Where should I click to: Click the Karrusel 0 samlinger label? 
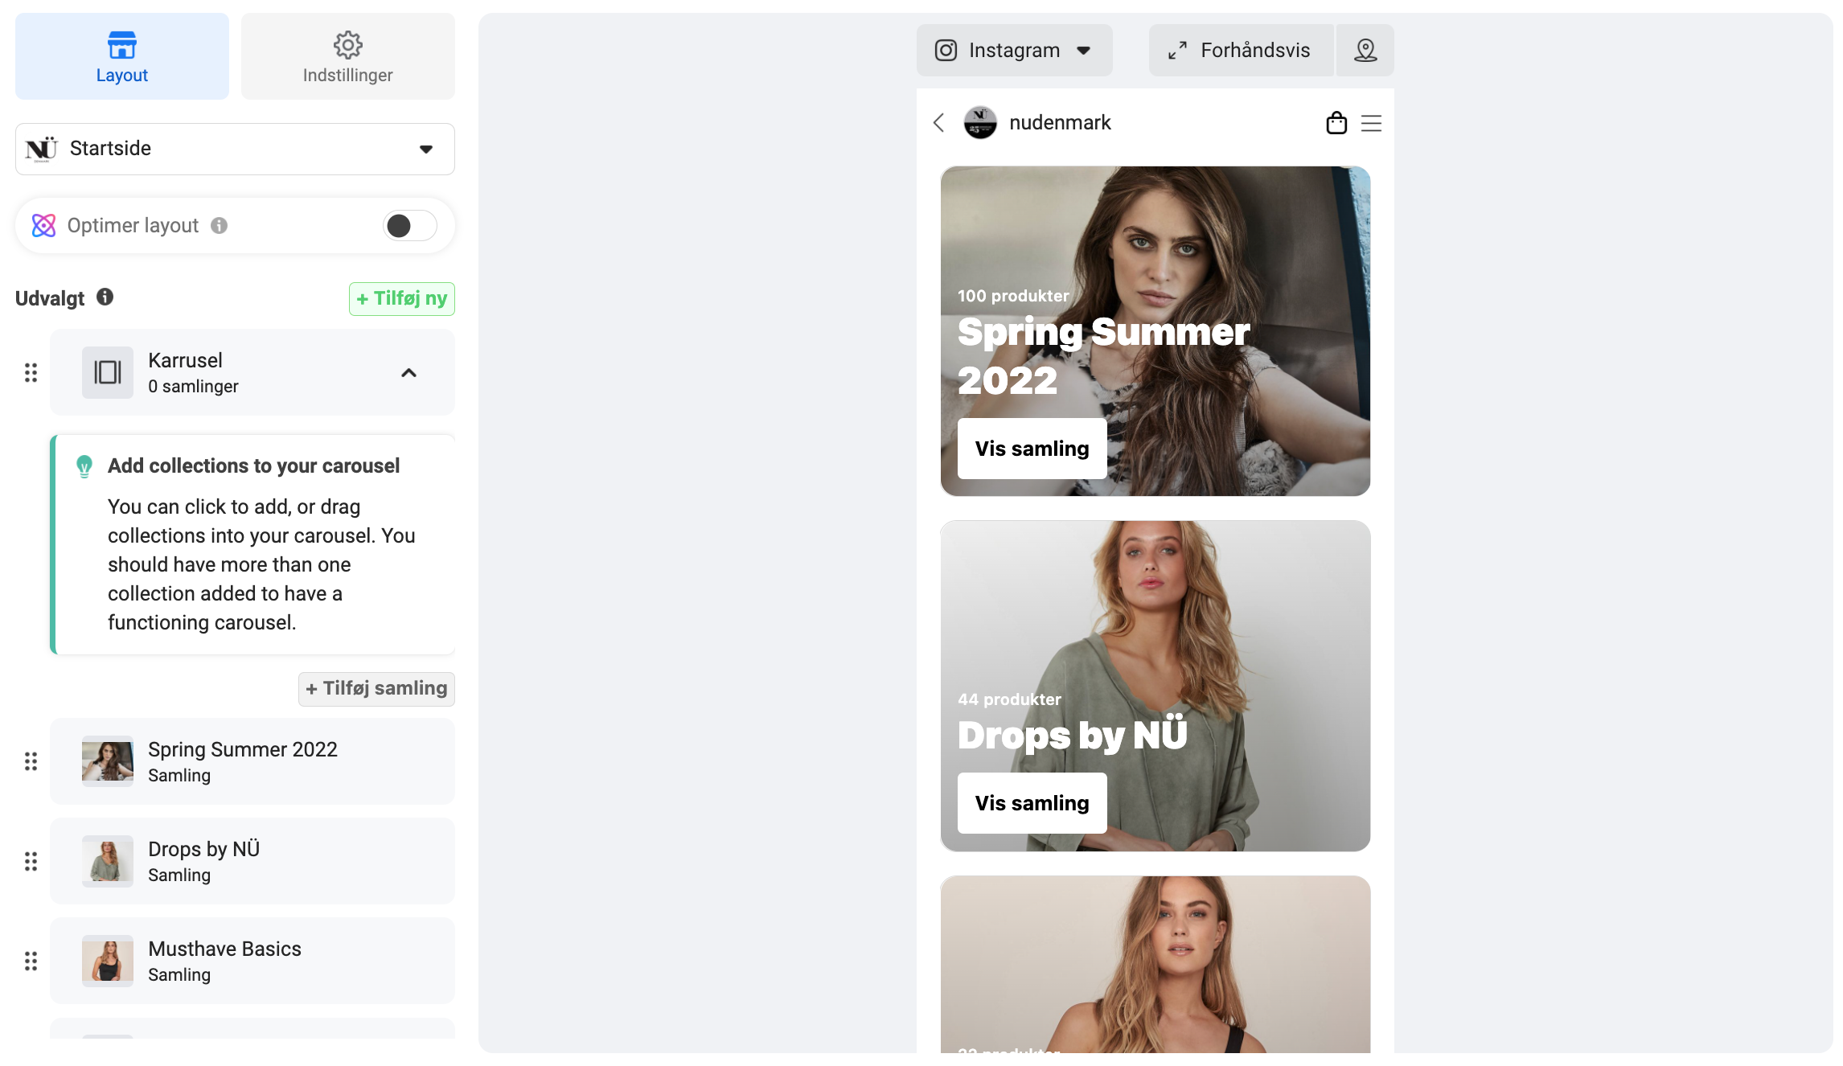pos(193,387)
